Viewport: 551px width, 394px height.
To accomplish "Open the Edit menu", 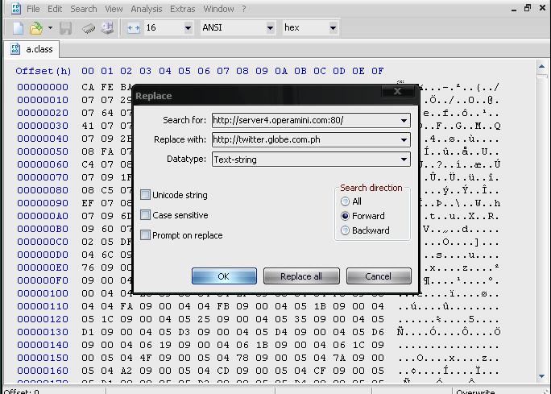I will pyautogui.click(x=55, y=9).
